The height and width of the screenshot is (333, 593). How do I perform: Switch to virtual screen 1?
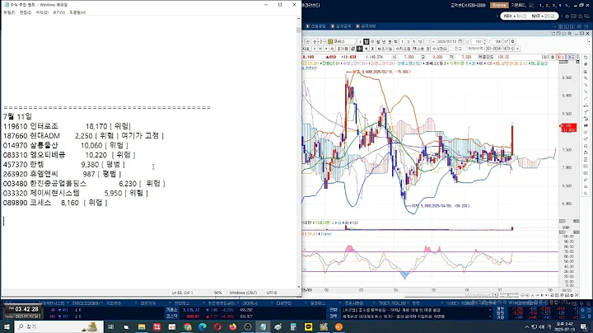pos(541,5)
